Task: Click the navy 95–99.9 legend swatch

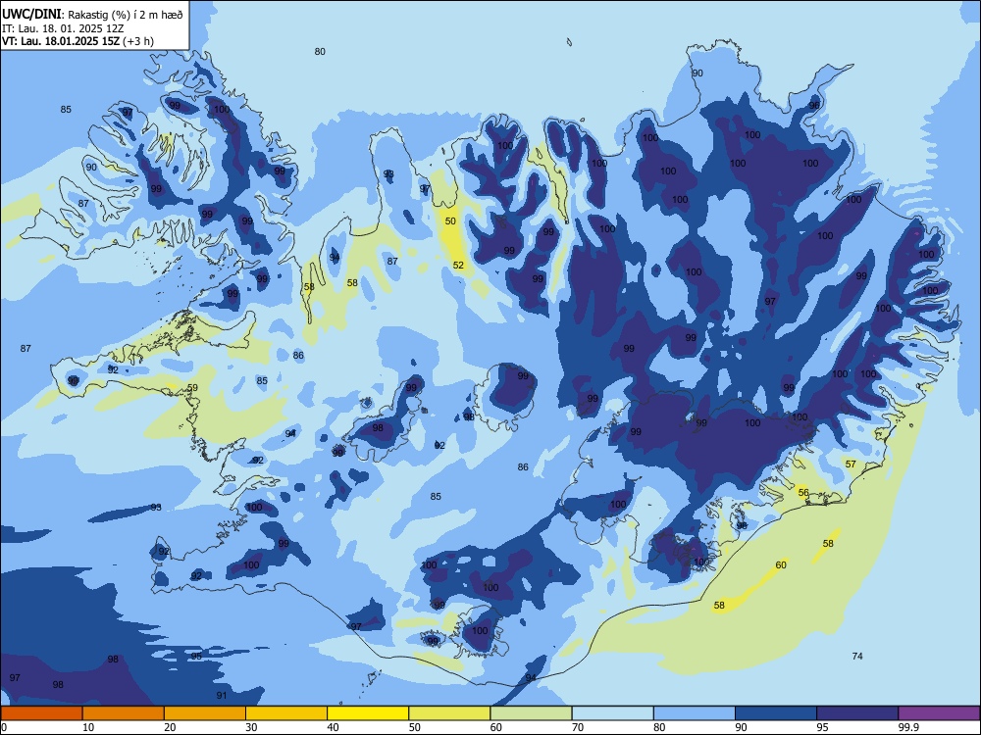Action: coord(857,713)
